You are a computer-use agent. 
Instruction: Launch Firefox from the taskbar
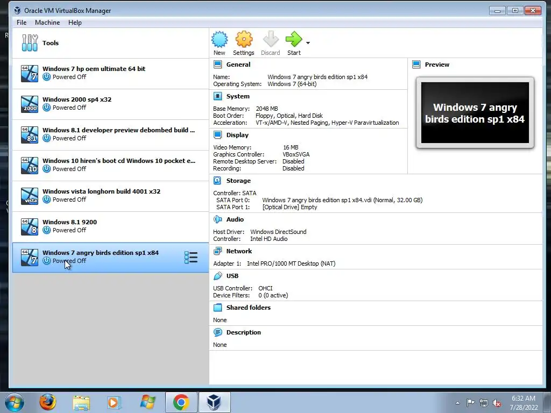click(47, 402)
